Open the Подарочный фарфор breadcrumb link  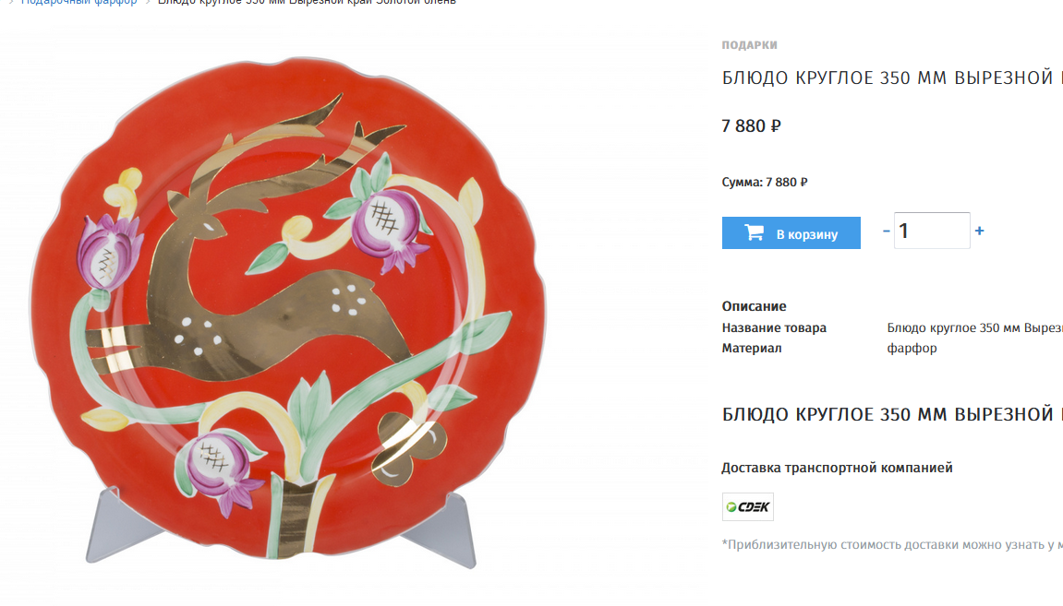point(79,2)
